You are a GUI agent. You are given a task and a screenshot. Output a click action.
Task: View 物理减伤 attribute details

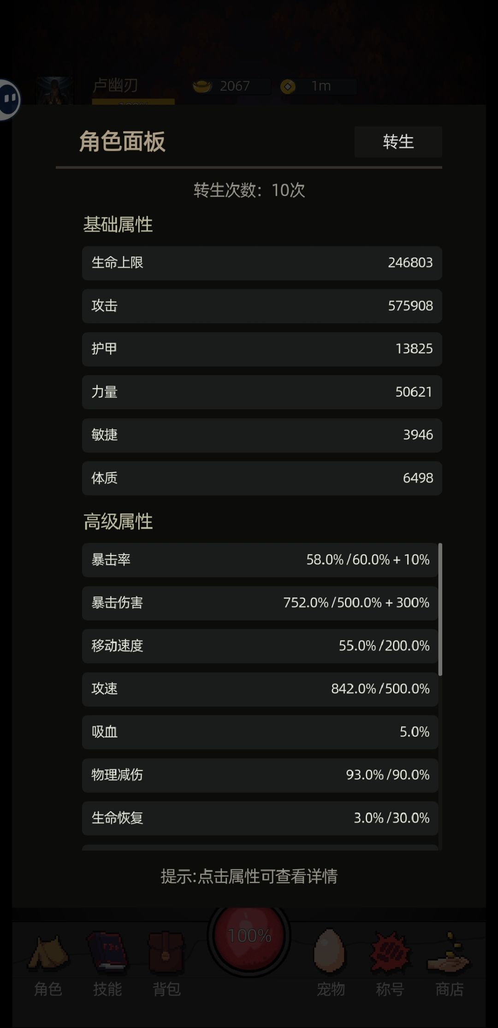(x=260, y=775)
